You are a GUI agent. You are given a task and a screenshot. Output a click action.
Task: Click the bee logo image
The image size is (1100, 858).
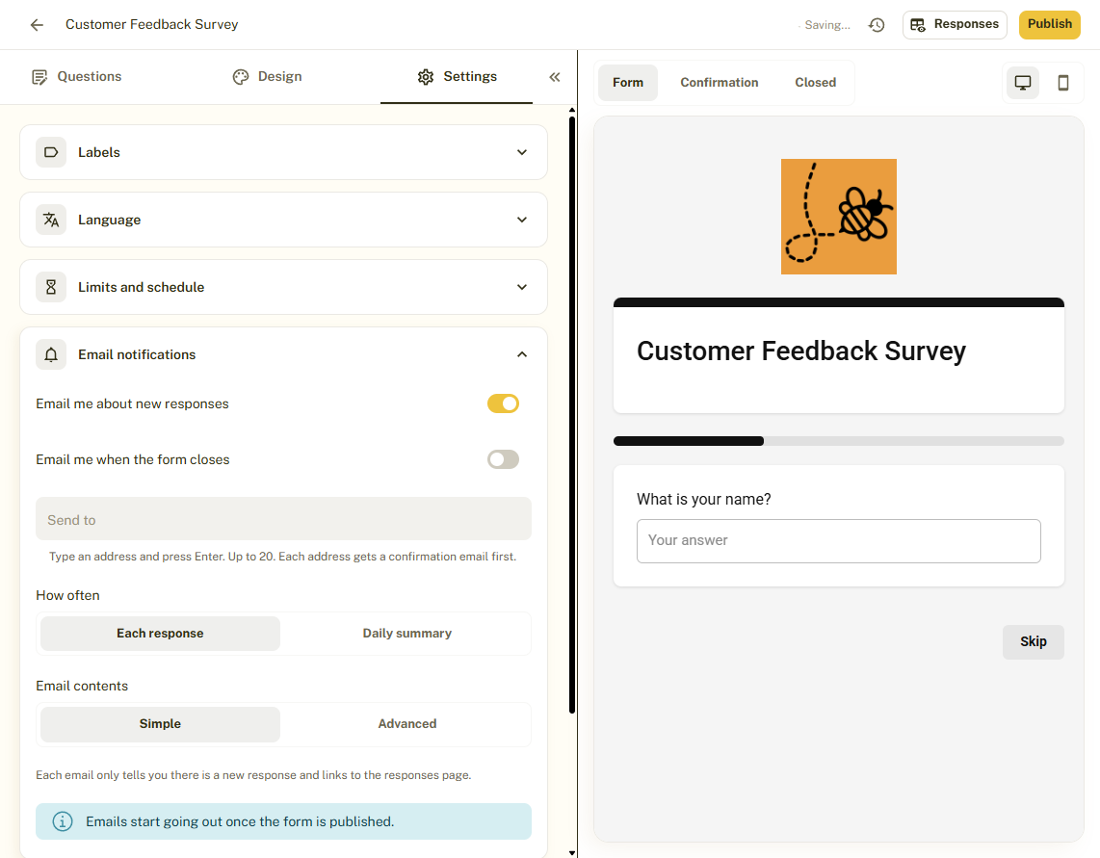838,217
